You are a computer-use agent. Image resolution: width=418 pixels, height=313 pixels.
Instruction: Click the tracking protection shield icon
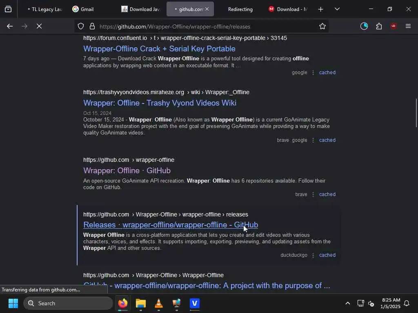tap(81, 26)
